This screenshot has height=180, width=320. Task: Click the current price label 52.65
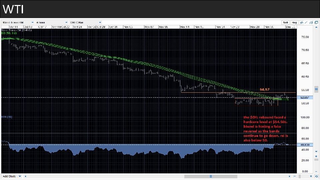305,98
